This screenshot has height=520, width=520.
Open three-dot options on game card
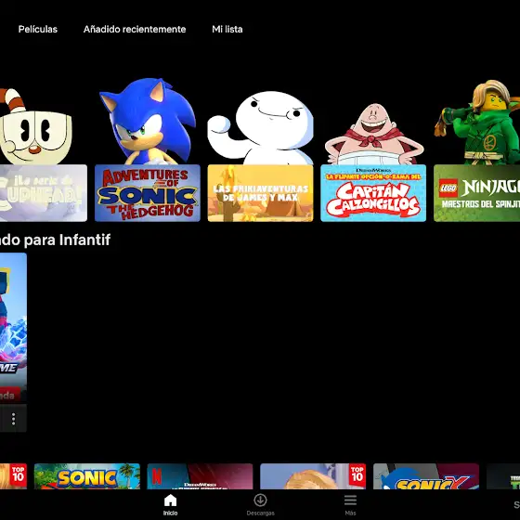coord(13,419)
